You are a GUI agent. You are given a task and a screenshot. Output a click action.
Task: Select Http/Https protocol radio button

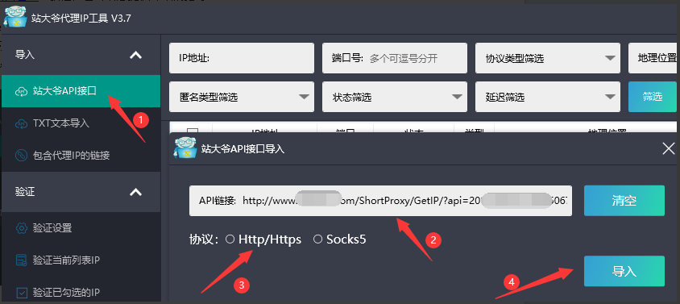click(x=230, y=239)
